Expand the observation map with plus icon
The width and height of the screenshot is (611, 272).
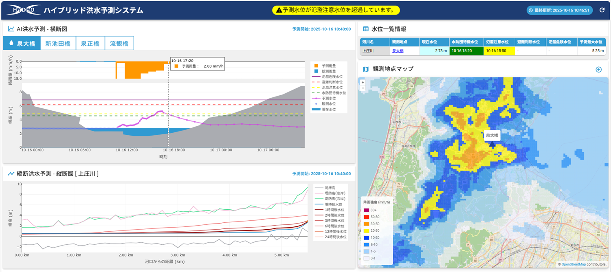click(x=598, y=69)
